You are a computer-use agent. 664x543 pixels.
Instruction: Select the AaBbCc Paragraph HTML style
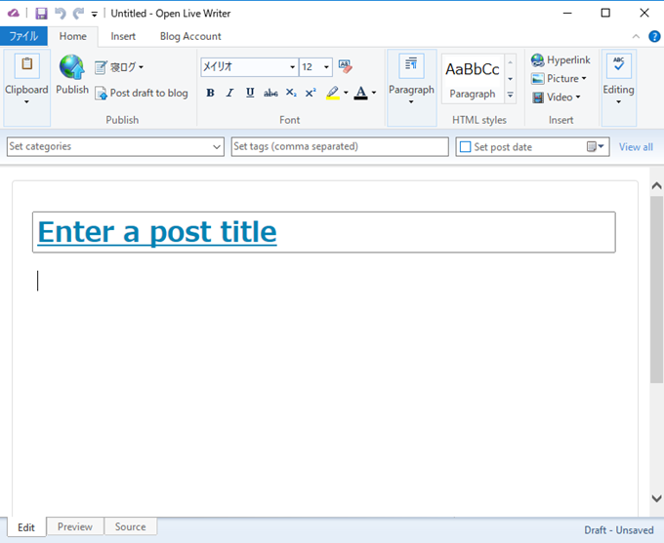pyautogui.click(x=473, y=79)
